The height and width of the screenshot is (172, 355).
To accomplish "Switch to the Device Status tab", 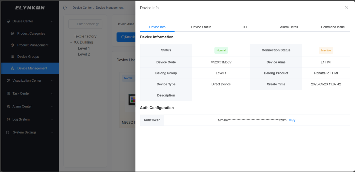I will click(x=201, y=27).
